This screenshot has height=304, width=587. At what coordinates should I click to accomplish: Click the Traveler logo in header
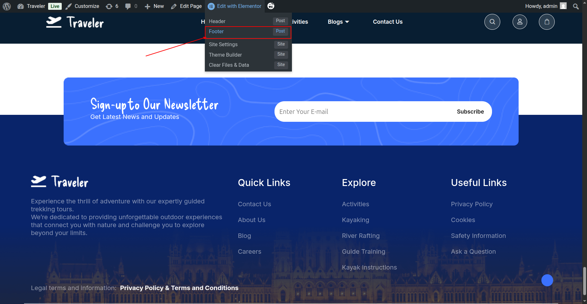(x=75, y=22)
